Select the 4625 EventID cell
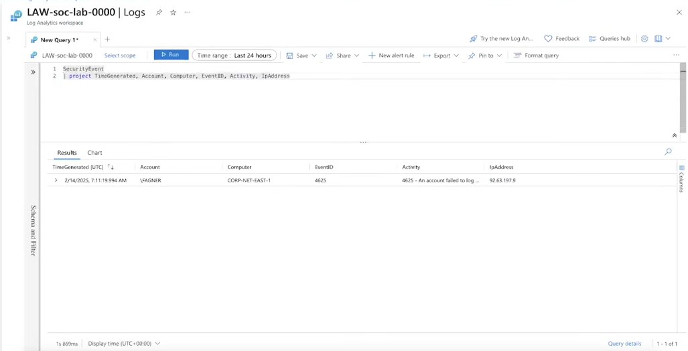 [x=320, y=180]
